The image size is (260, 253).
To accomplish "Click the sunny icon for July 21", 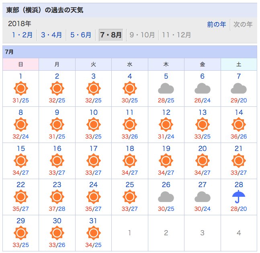I will coord(239,161).
